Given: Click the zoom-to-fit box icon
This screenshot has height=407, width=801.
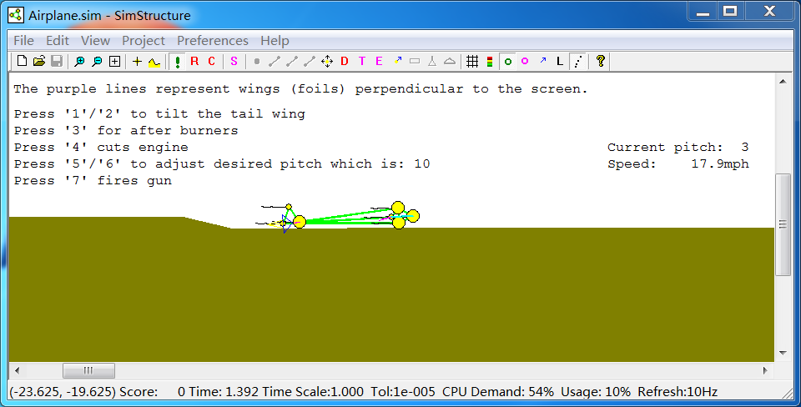Looking at the screenshot, I should [114, 61].
